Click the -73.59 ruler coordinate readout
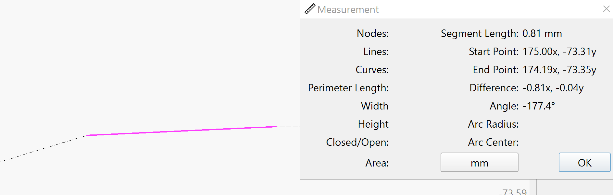Image resolution: width=613 pixels, height=195 pixels. point(512,192)
